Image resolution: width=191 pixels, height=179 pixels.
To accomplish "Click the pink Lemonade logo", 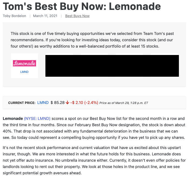I will point(24,63).
